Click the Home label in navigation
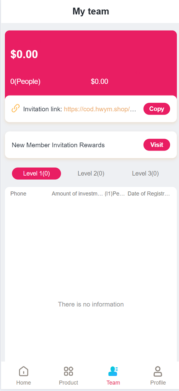The width and height of the screenshot is (179, 391). 24,382
